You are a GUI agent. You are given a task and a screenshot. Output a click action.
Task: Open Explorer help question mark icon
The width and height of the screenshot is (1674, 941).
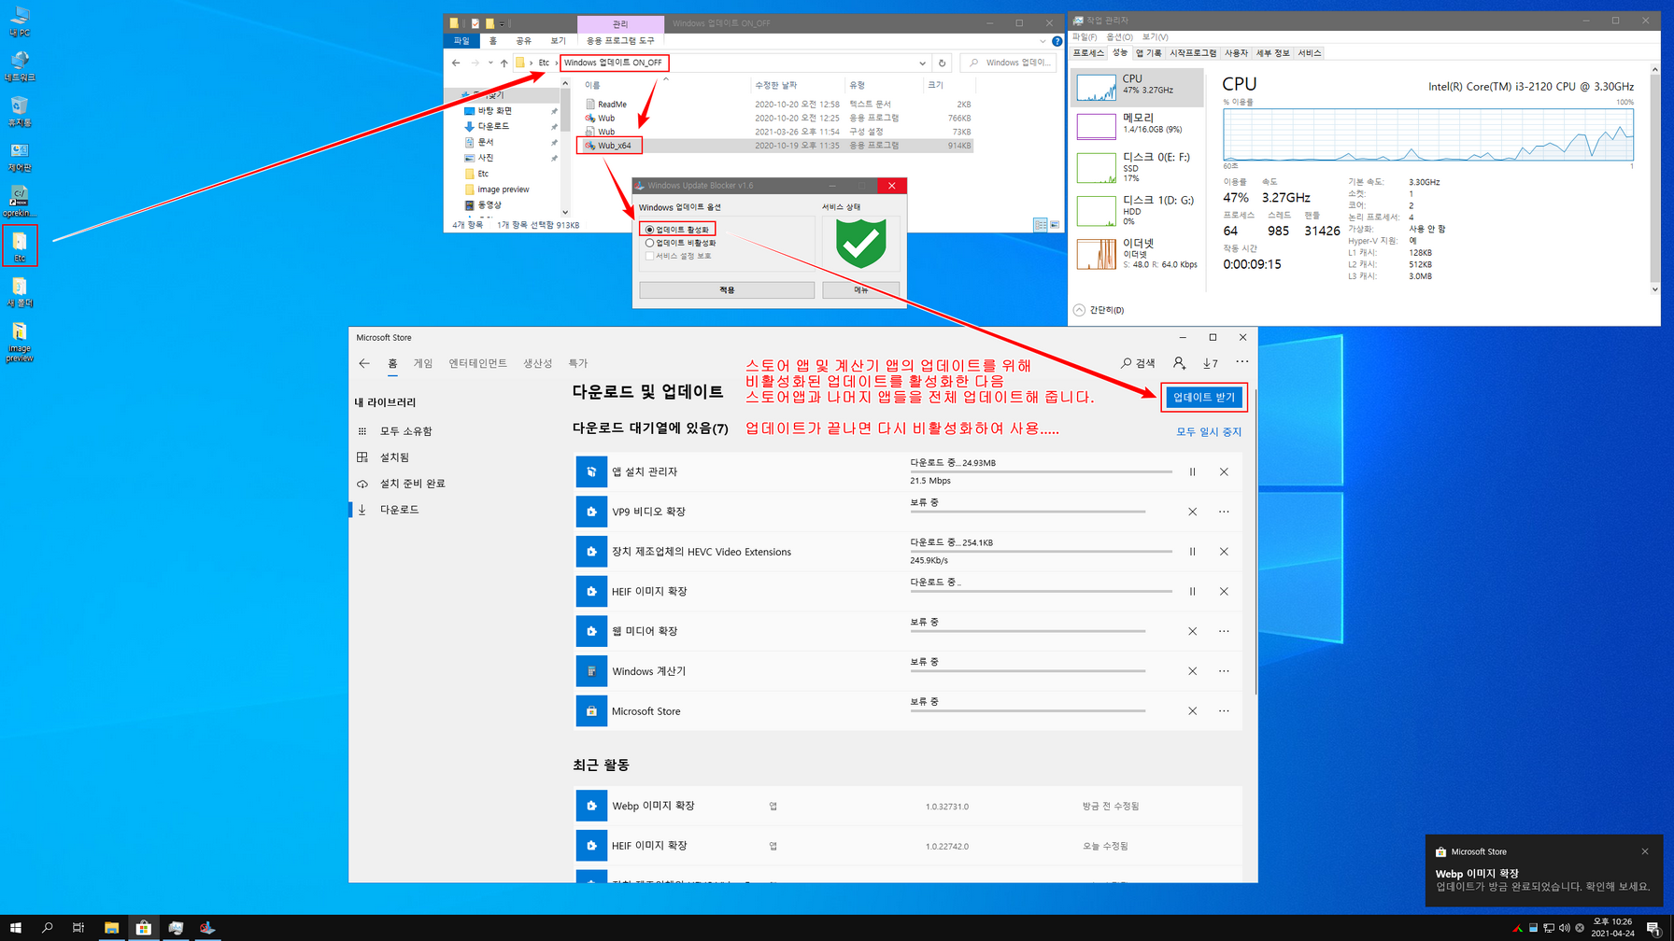[x=1057, y=41]
